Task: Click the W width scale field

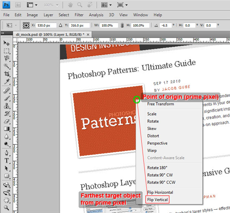Action: pyautogui.click(x=109, y=25)
